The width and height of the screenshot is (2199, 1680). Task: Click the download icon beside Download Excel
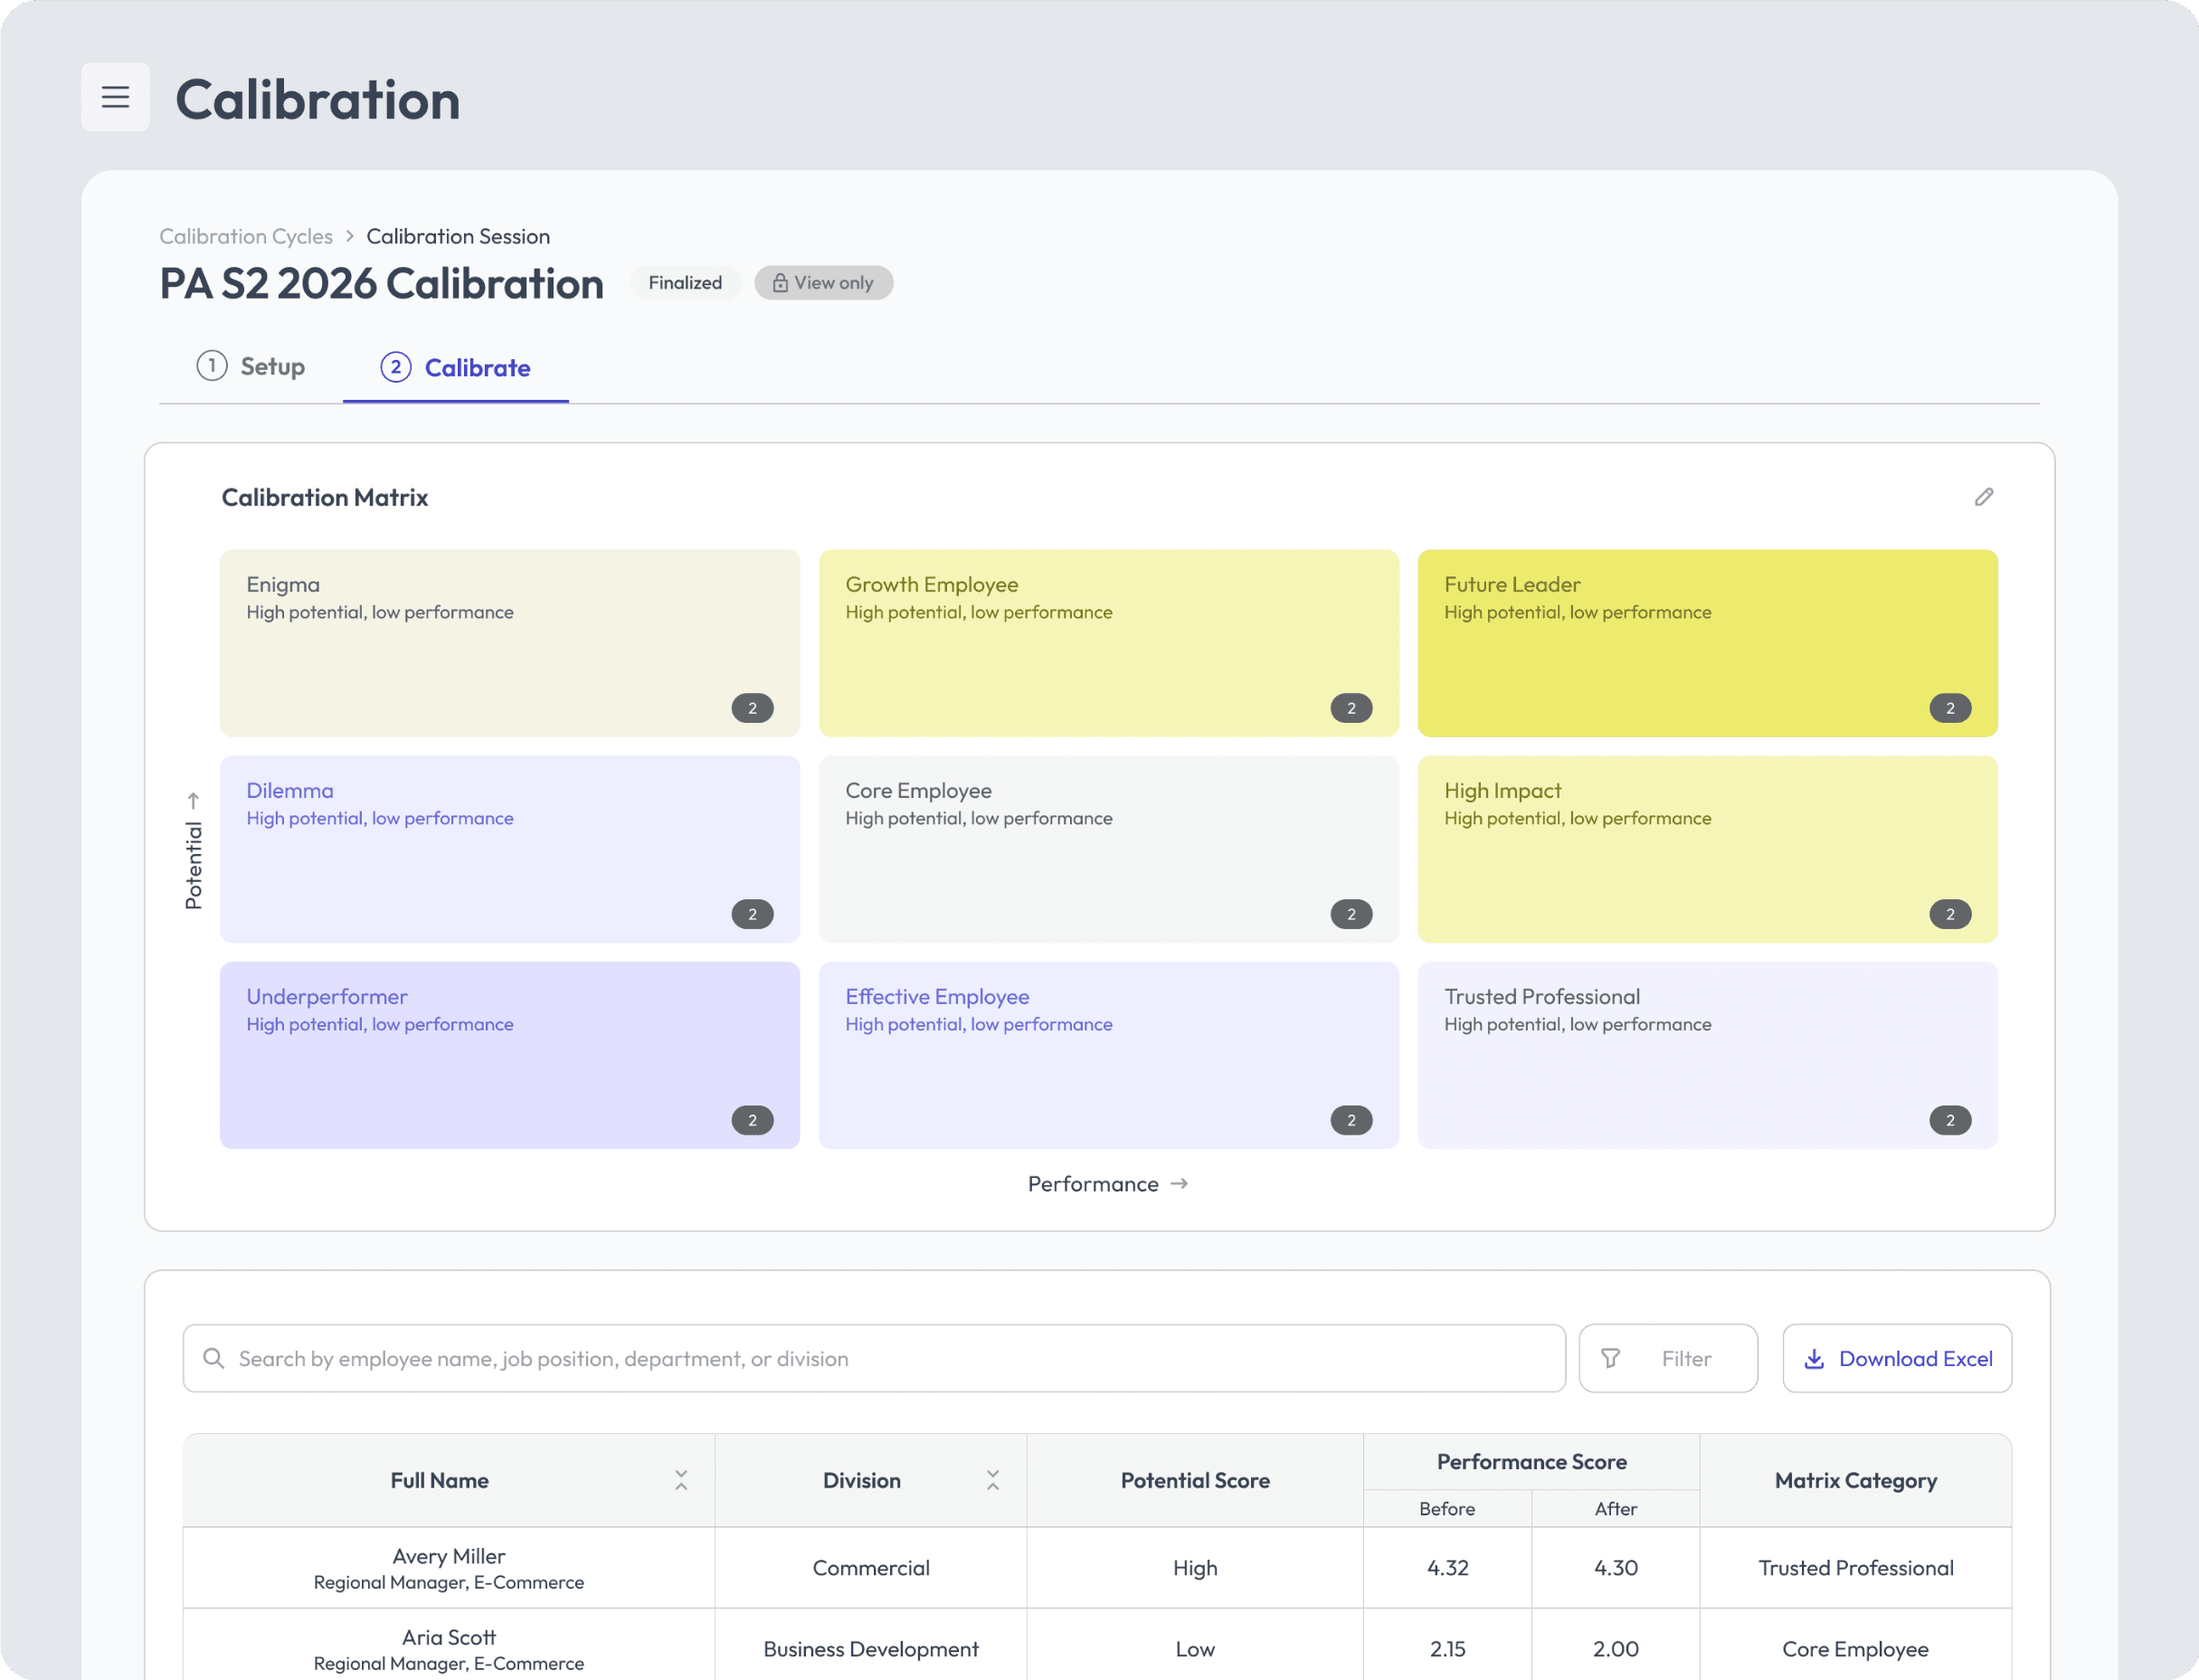[1814, 1358]
